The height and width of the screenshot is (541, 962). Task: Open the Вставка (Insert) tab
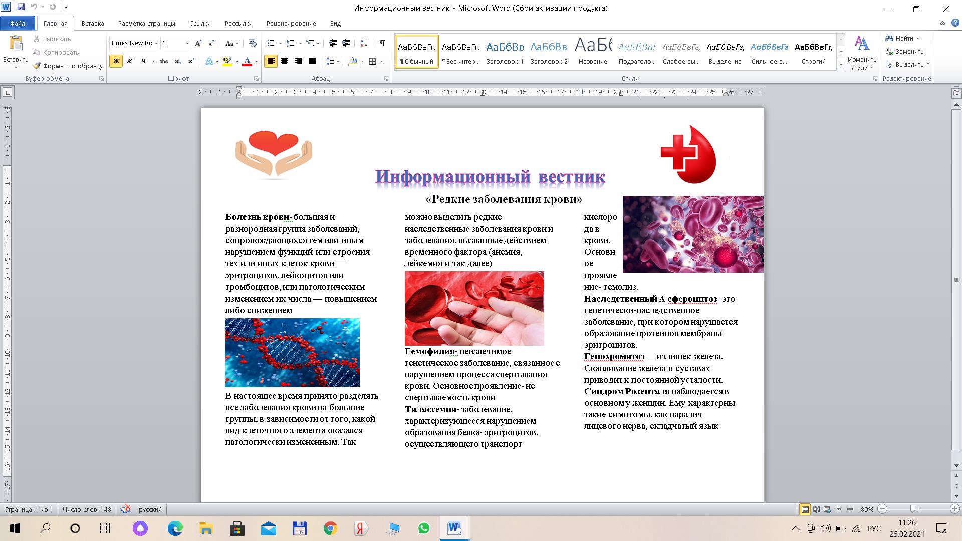click(x=93, y=23)
